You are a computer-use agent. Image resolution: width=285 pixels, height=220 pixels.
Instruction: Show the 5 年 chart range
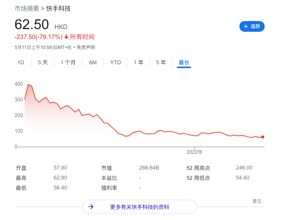[161, 62]
